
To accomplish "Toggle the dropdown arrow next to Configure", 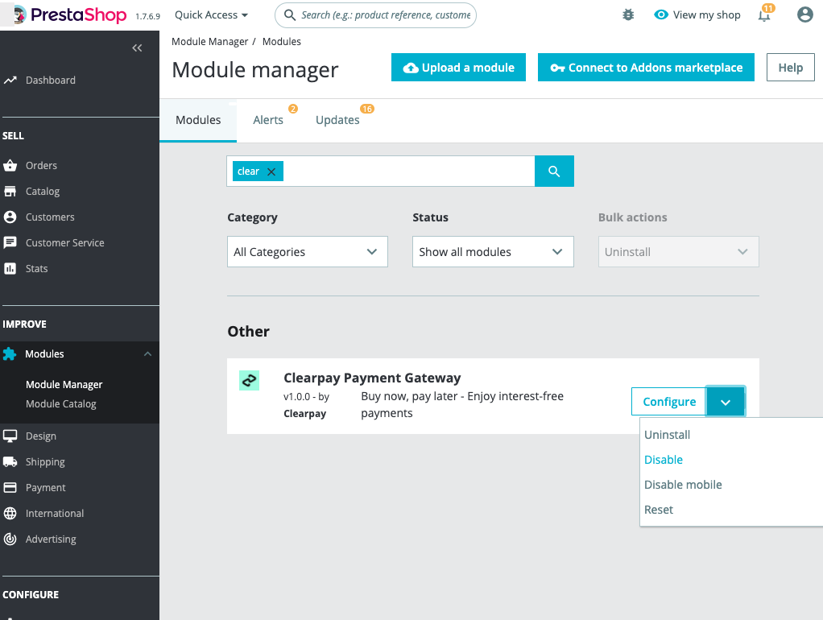I will tap(726, 402).
